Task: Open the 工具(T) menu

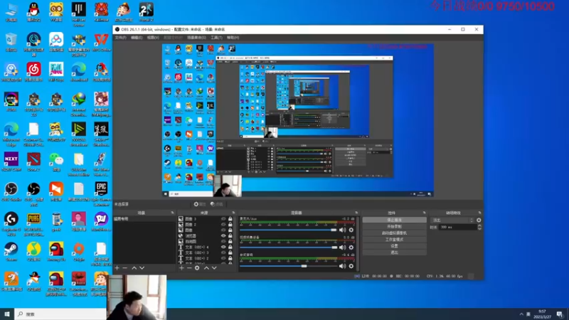Action: [x=217, y=38]
